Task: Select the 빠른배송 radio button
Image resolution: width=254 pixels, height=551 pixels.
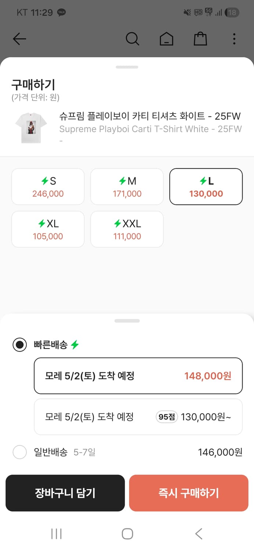Action: pyautogui.click(x=20, y=345)
